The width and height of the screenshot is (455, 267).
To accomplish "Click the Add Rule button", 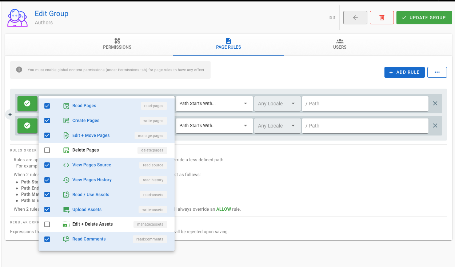I will click(x=404, y=72).
